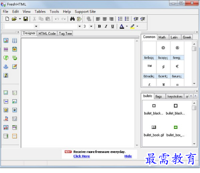Select the Common symbols tab
Screen dimensions: 200x173
149,37
